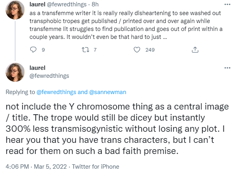Open more options on the top tweet
This screenshot has height=177, width=236.
(227, 4)
